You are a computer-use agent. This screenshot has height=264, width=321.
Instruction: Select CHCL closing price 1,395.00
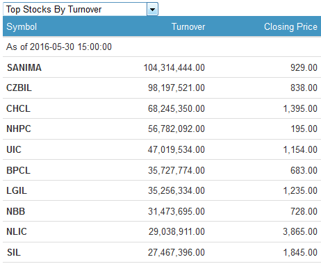[300, 108]
